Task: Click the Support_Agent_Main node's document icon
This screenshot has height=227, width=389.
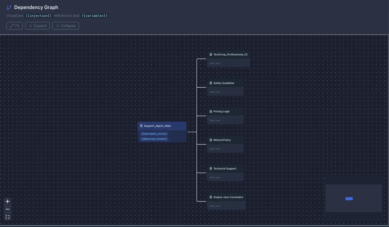Action: point(142,125)
